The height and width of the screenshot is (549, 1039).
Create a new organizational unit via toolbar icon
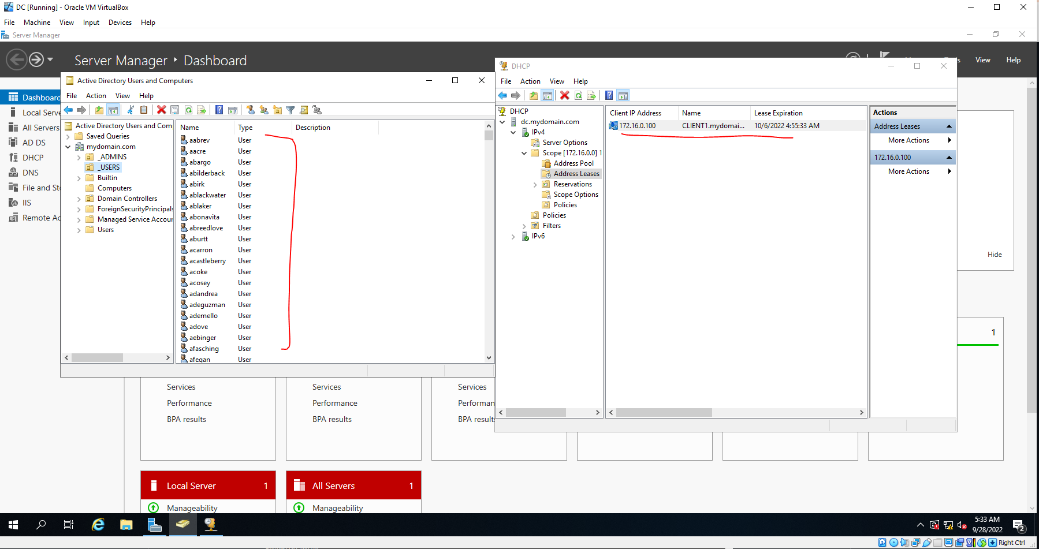[x=277, y=110]
